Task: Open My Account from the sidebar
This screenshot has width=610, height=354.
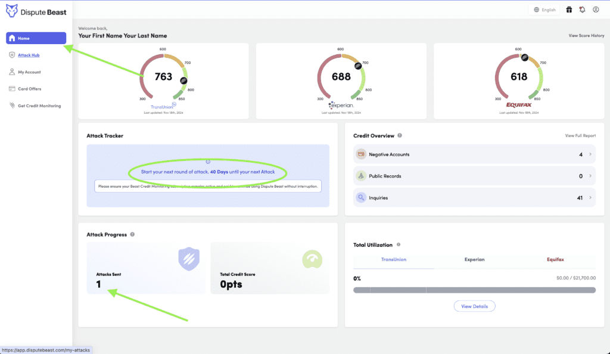Action: 29,72
